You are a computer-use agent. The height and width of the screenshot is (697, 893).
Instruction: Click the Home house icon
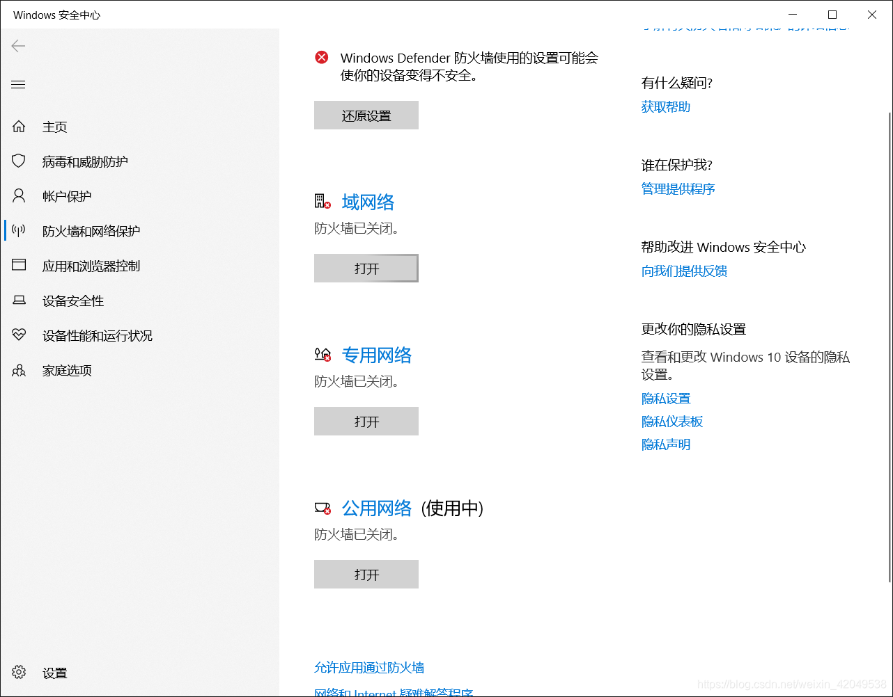coord(19,127)
